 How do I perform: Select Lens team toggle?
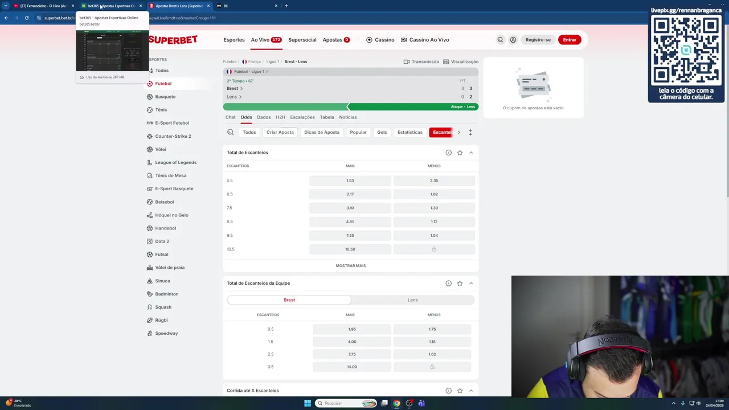[x=412, y=300]
